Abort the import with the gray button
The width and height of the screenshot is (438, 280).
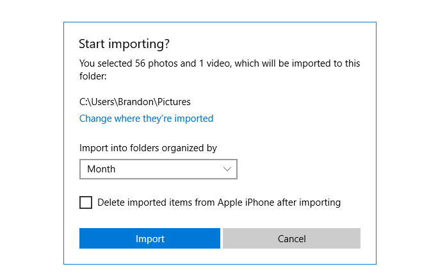click(291, 238)
